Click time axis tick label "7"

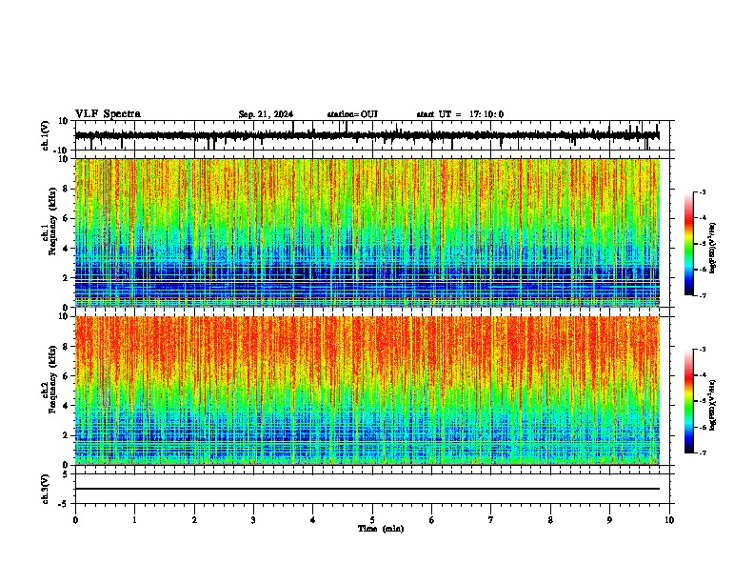pyautogui.click(x=491, y=520)
